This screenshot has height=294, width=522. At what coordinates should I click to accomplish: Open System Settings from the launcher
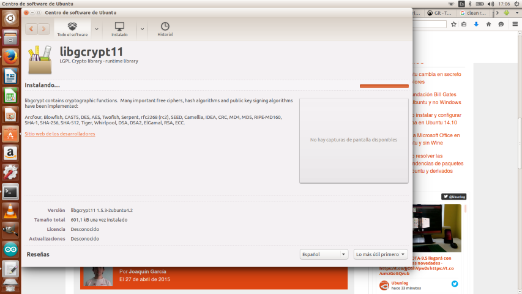tap(10, 173)
